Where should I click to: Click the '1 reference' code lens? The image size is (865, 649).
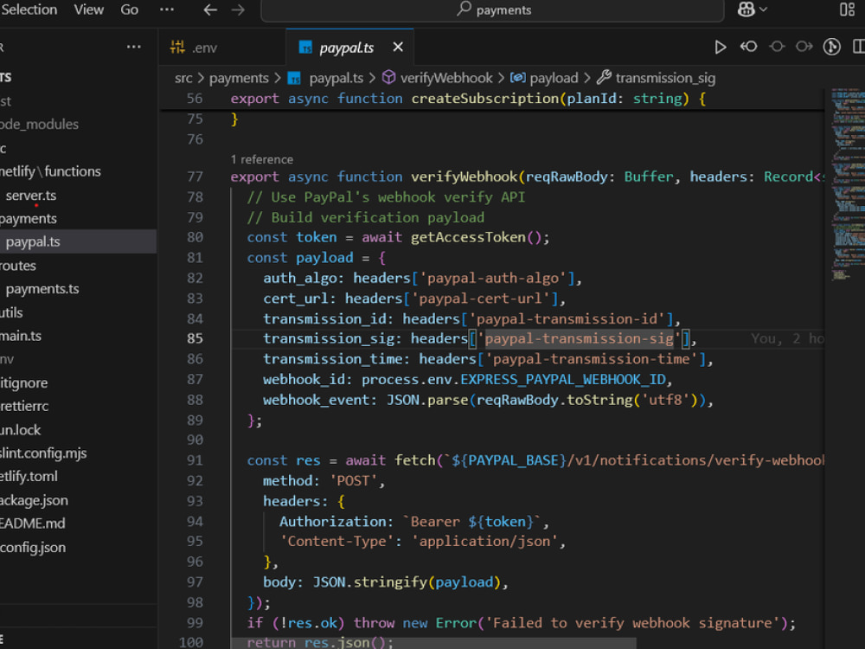pos(261,159)
